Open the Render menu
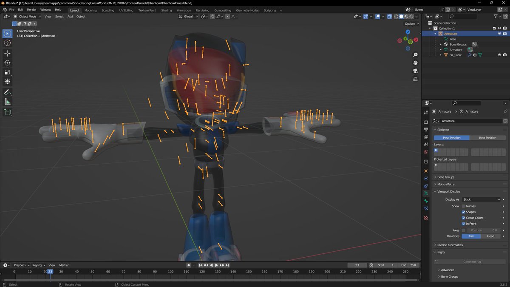The image size is (510, 287). tap(32, 9)
